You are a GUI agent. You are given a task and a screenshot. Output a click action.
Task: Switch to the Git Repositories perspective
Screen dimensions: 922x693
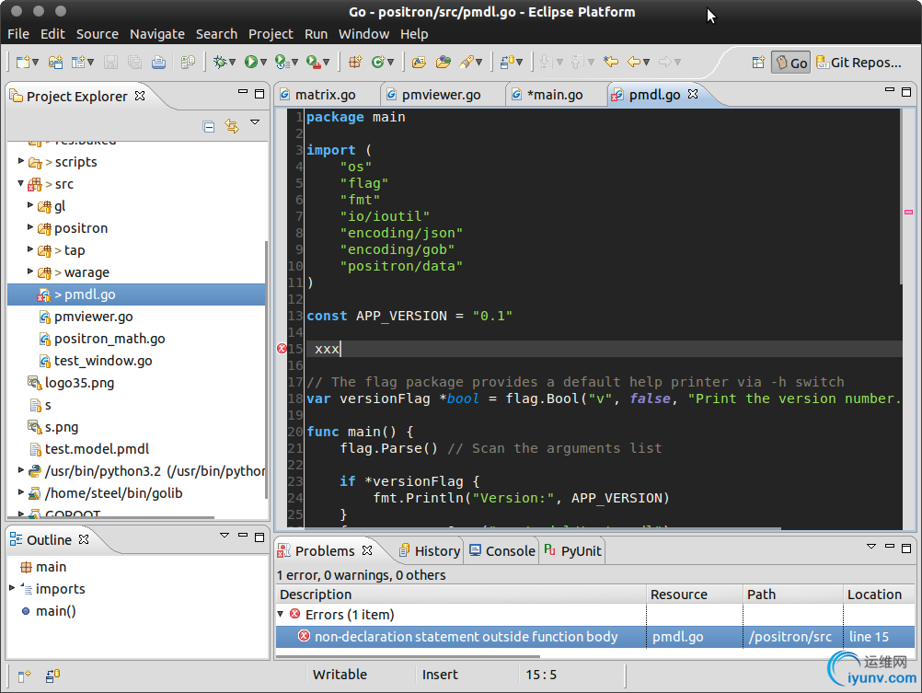click(859, 63)
